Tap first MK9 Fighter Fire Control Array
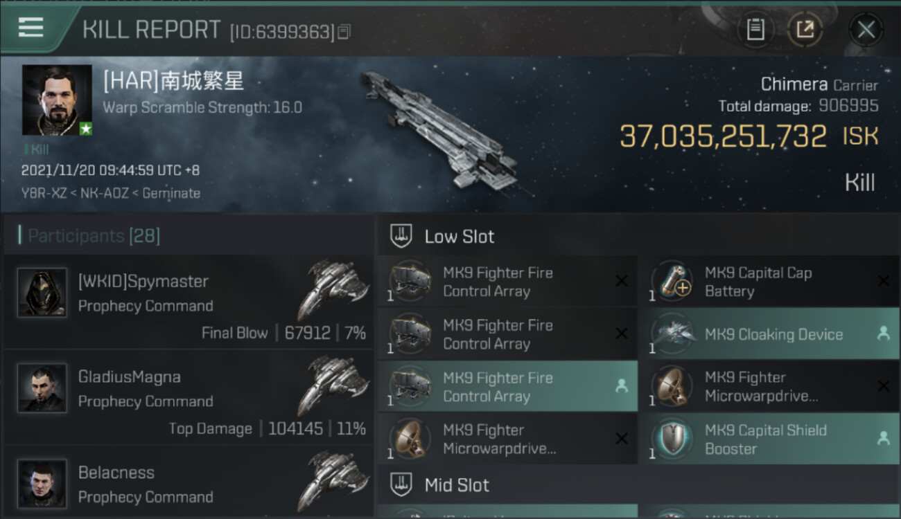 (507, 282)
